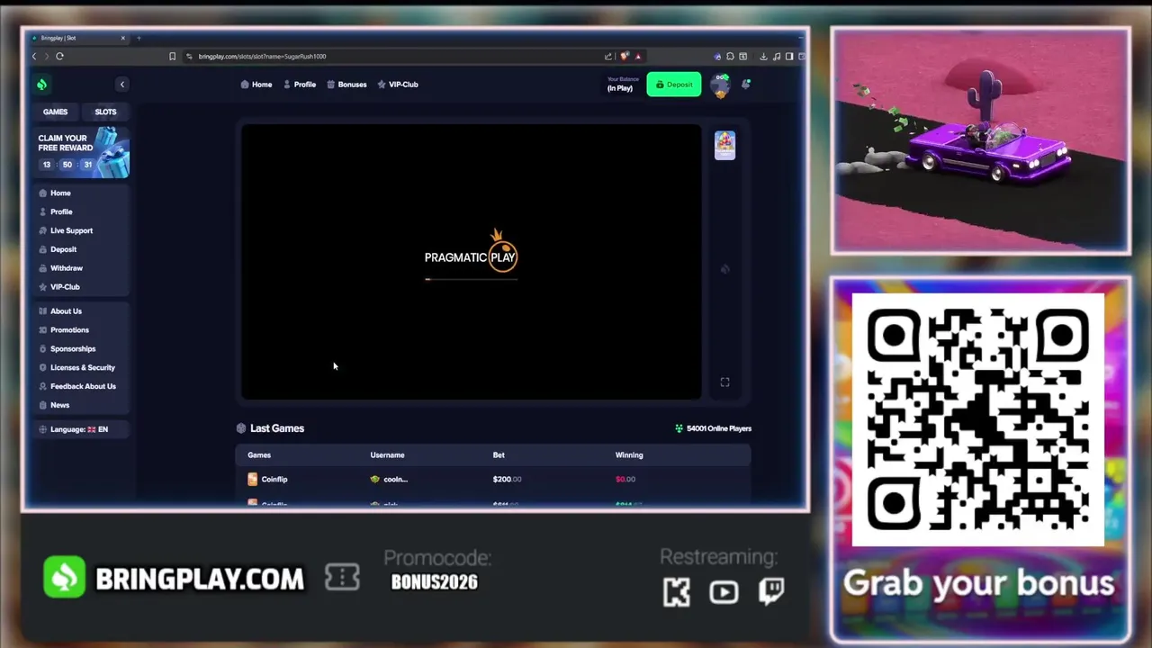Click the username cooln... in Last Games
The width and height of the screenshot is (1152, 648).
[x=389, y=480]
